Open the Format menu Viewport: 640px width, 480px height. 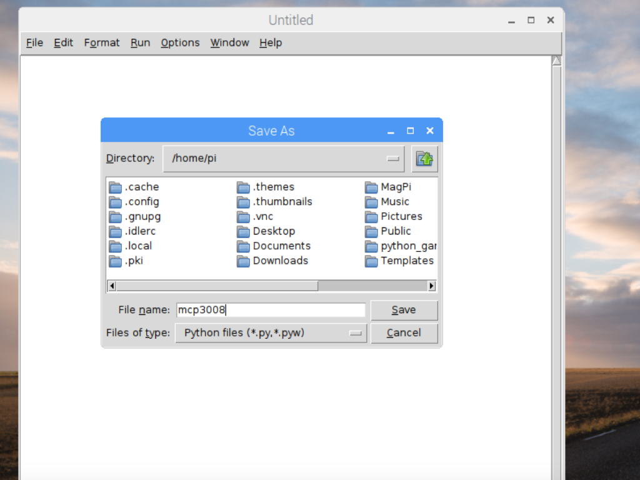click(102, 43)
